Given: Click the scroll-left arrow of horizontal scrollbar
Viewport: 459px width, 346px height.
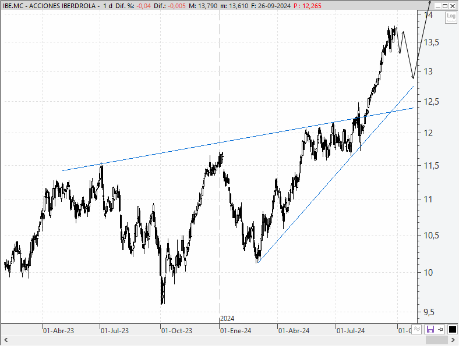Looking at the screenshot, I should pos(6,340).
